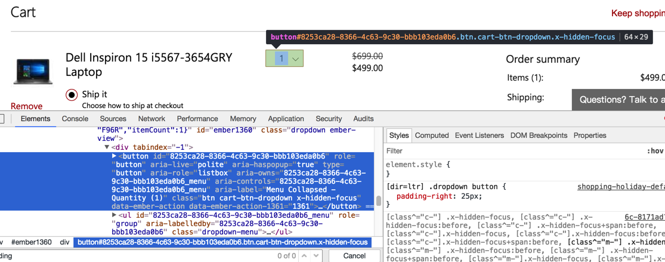Open the Event Listeners pane
Viewport: 665px width, 262px height.
click(480, 135)
